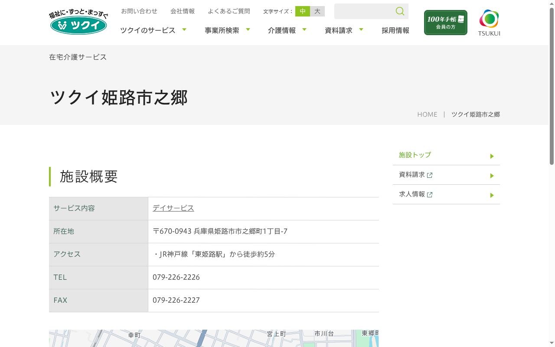Open the 採用情報 menu item
Image resolution: width=555 pixels, height=347 pixels.
tap(395, 30)
